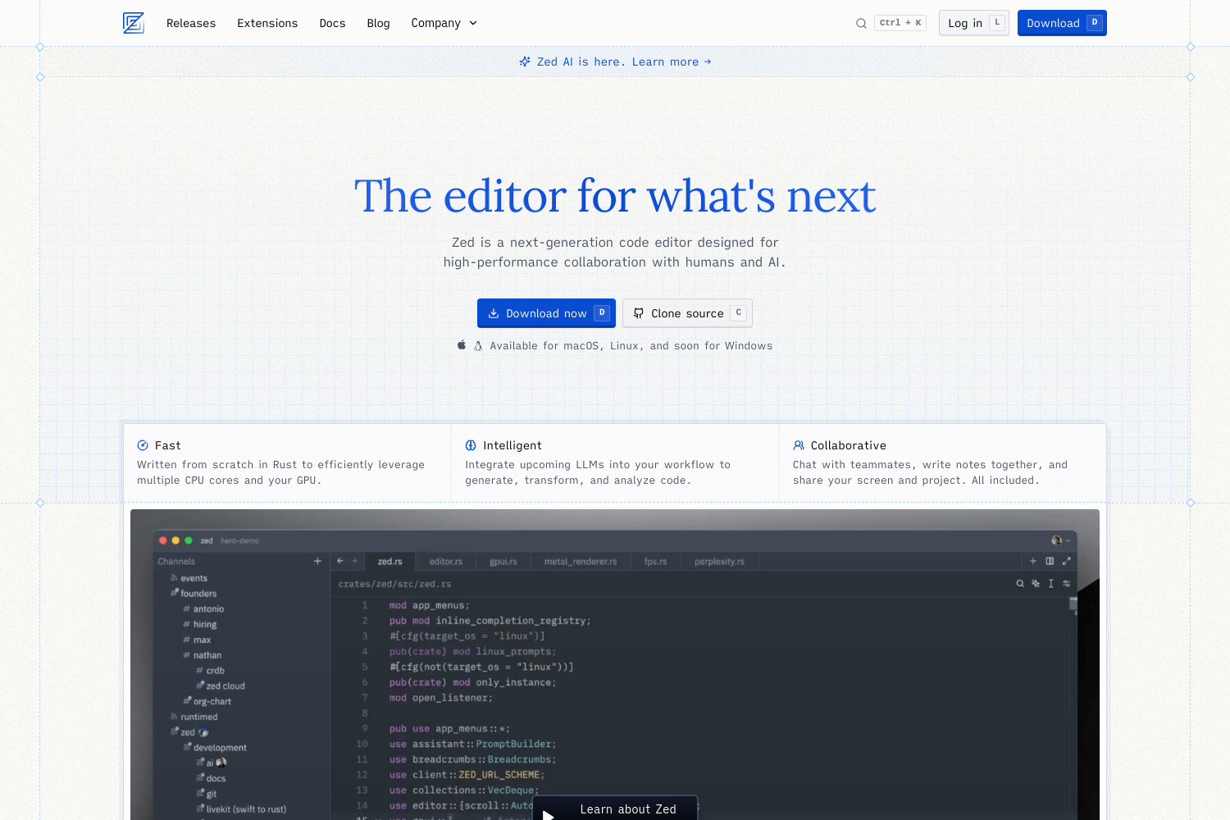1230x820 pixels.
Task: Expand the Company dropdown menu
Action: pyautogui.click(x=444, y=23)
